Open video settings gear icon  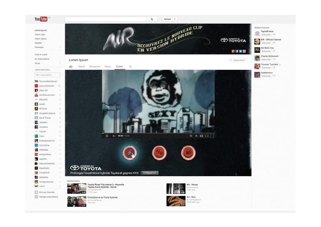pos(191,136)
